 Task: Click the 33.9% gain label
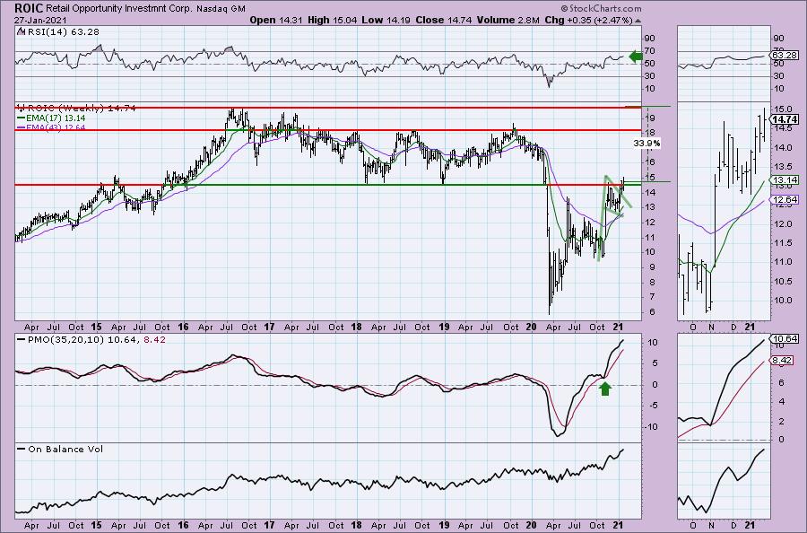pos(646,144)
